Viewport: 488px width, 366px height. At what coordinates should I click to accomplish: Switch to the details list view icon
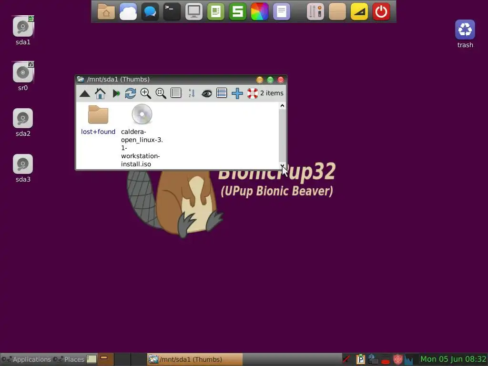tap(176, 93)
